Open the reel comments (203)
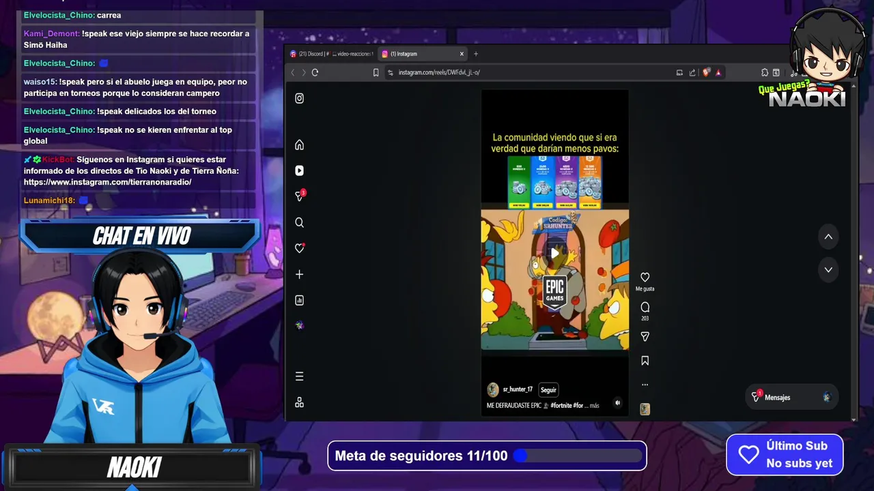 [x=645, y=307]
